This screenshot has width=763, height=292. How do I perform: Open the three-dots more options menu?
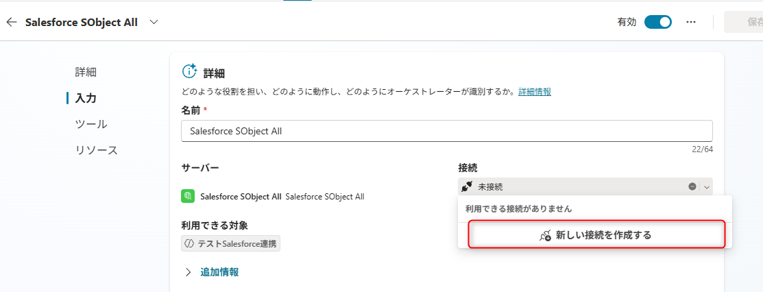coord(690,23)
